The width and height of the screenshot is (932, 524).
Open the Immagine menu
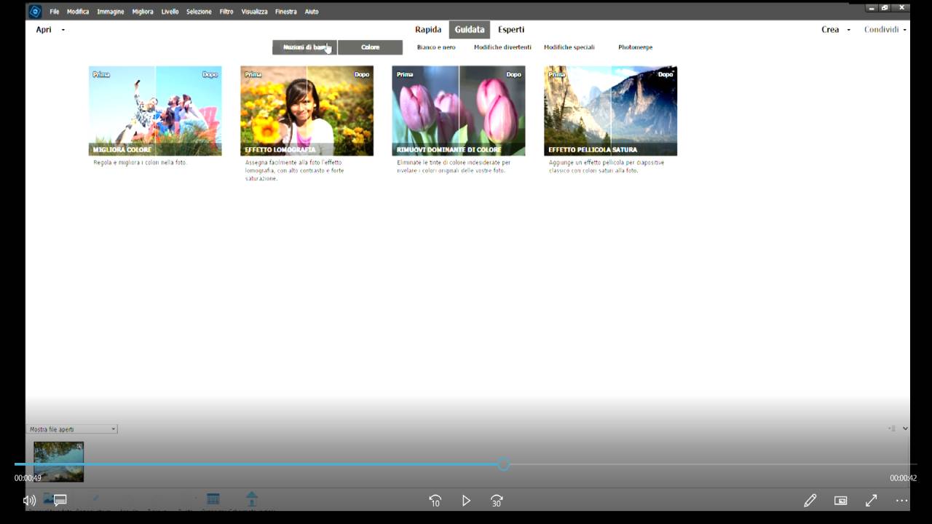(111, 12)
